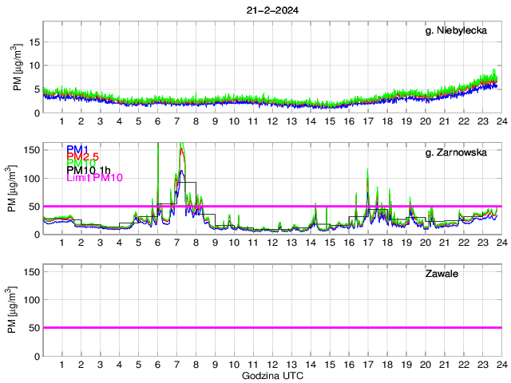This screenshot has width=511, height=383.
Task: Click hour 7 under the Zarnowska chart
Action: (x=176, y=243)
